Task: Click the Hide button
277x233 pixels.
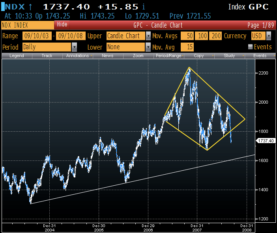Action: point(62,24)
